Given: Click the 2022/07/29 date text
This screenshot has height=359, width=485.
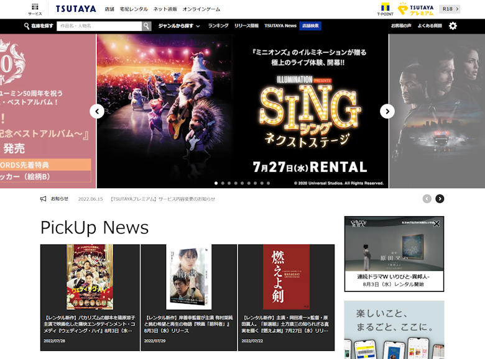Looking at the screenshot, I should (x=155, y=341).
